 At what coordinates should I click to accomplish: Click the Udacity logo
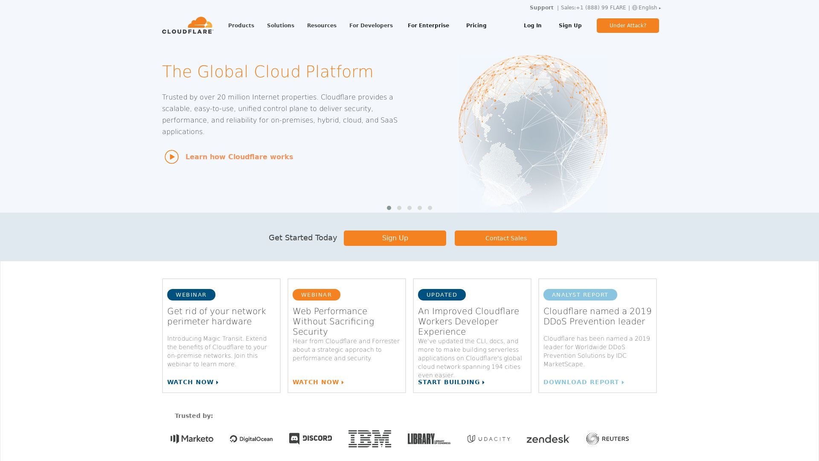489,439
